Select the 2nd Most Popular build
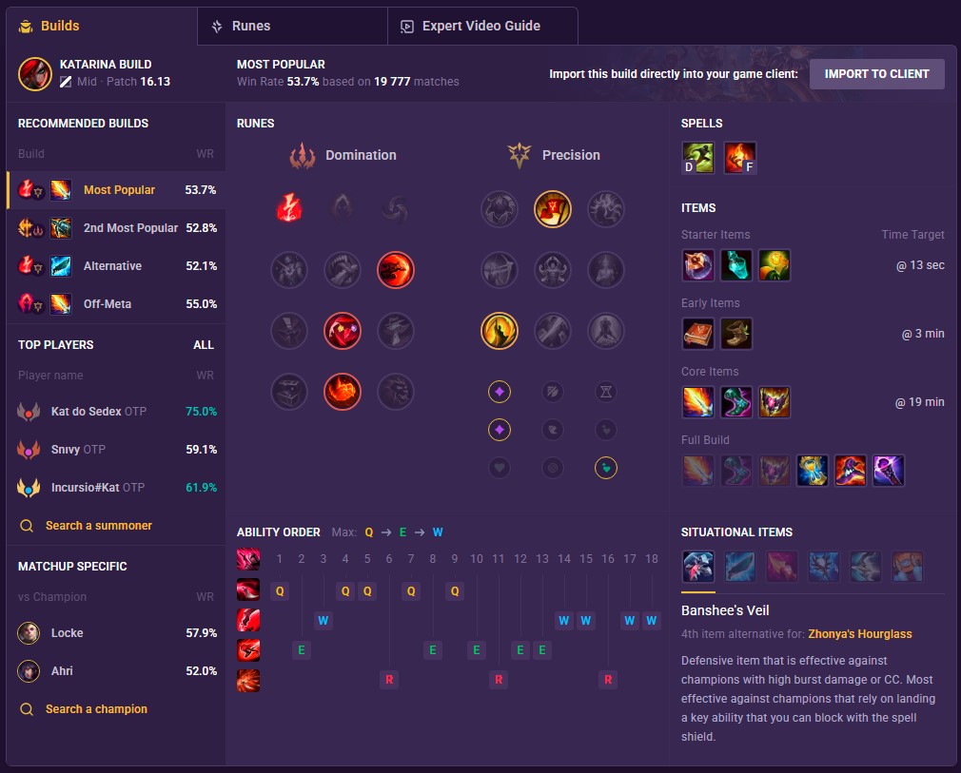The image size is (961, 773). [x=116, y=228]
